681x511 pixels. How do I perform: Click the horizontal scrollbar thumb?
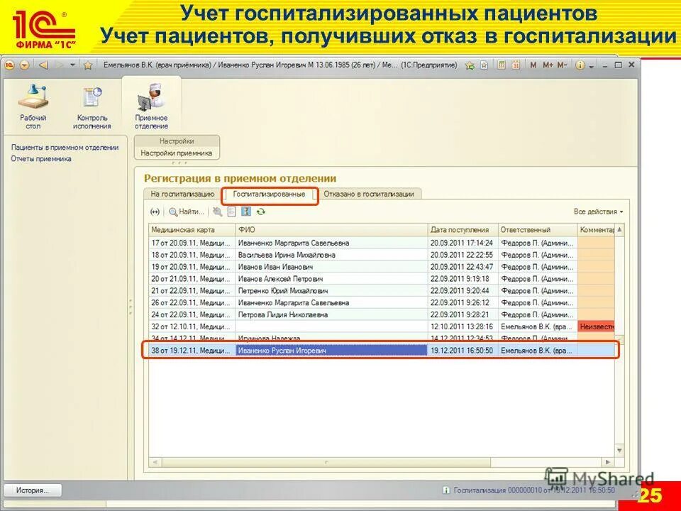(x=326, y=462)
